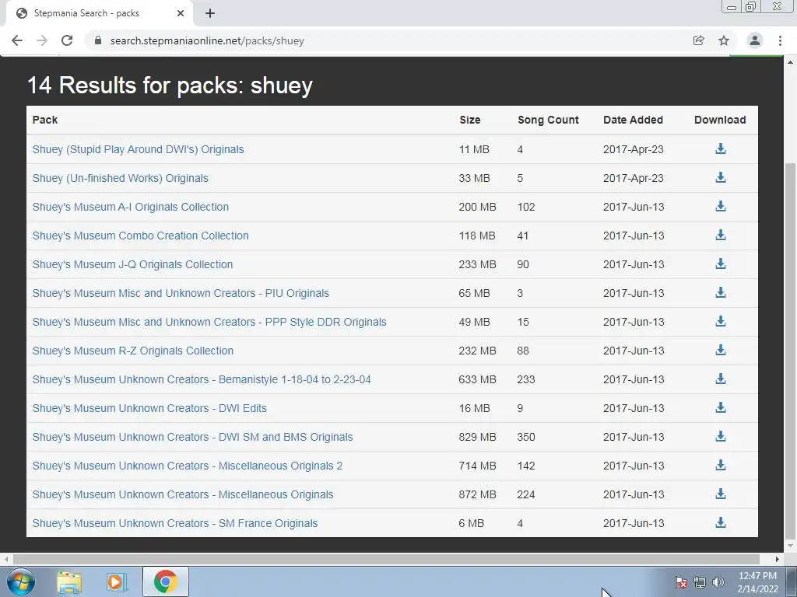Open Shuey's Museum R-Z Originals Collection link
The width and height of the screenshot is (797, 597).
[132, 351]
